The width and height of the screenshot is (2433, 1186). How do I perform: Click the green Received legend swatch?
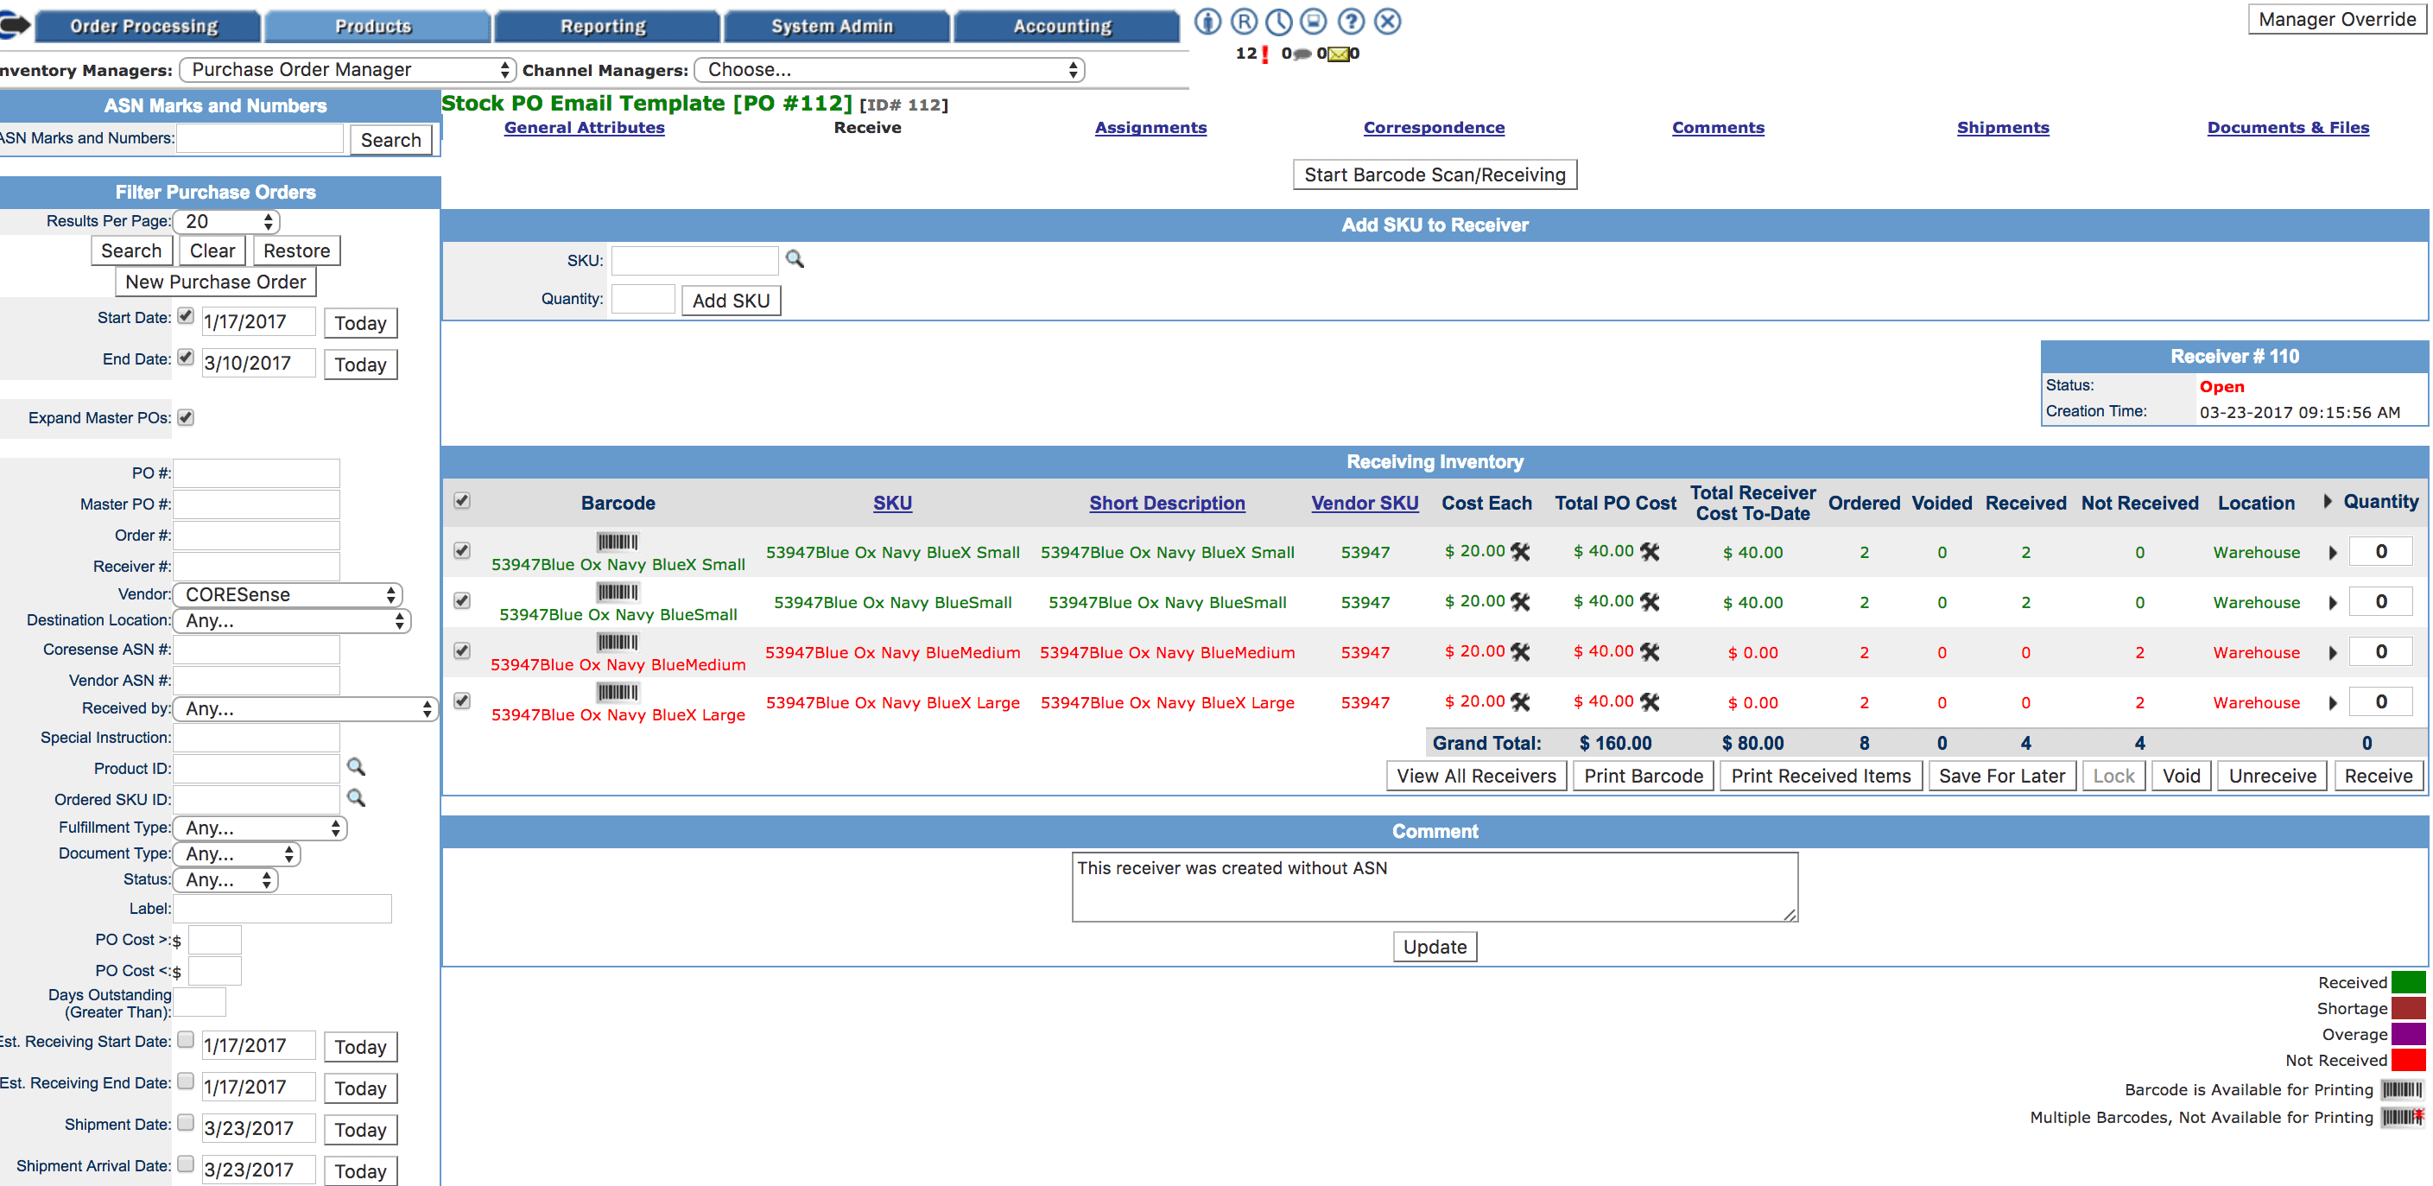(2407, 983)
